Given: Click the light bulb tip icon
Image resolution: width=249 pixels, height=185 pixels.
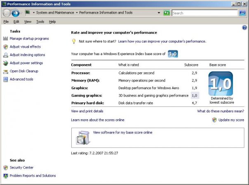Looking at the screenshot, I should (74, 42).
